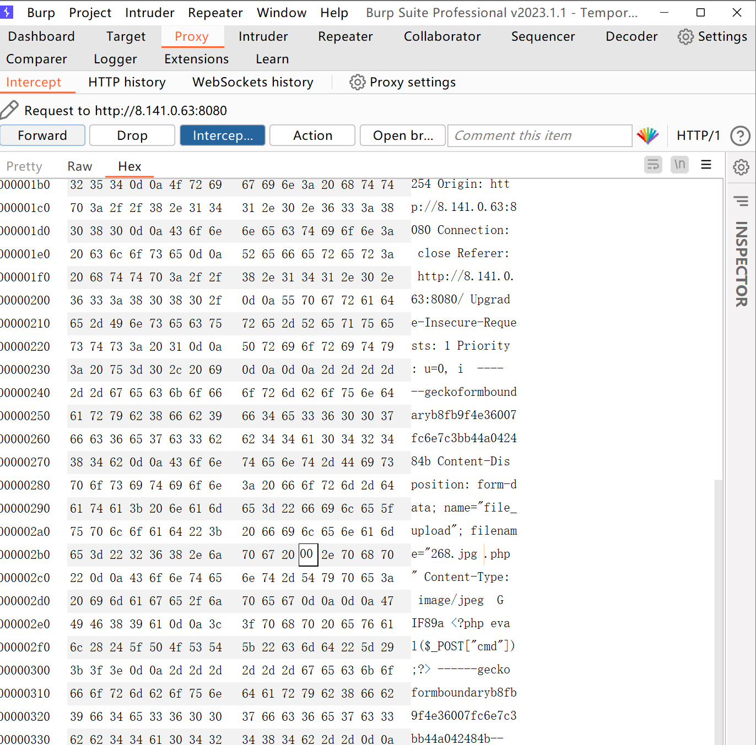The height and width of the screenshot is (745, 756).
Task: Click the HTTP/1 protocol label
Action: (x=698, y=135)
